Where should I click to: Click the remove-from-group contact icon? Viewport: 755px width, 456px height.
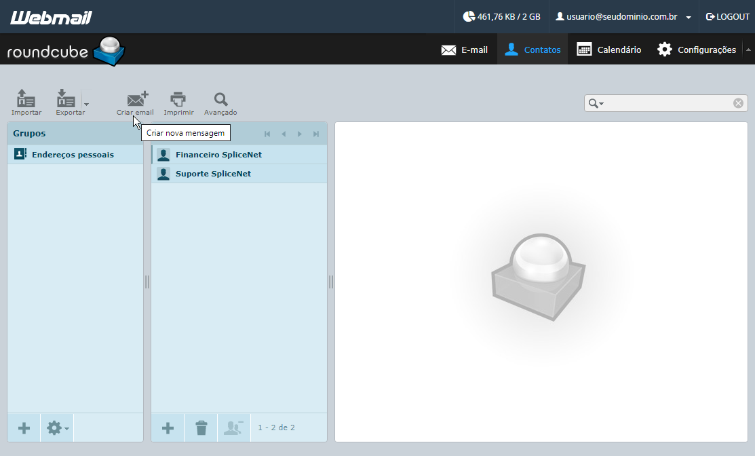(234, 427)
